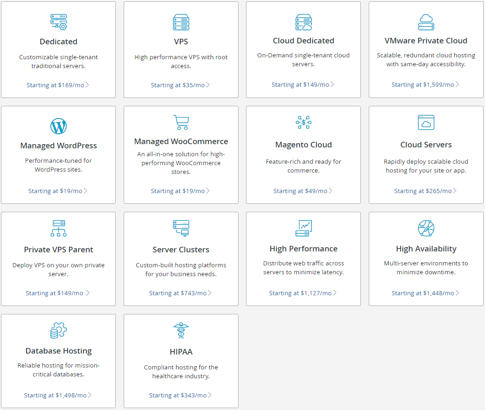Click 'High performance VPS with root access' text

click(181, 62)
